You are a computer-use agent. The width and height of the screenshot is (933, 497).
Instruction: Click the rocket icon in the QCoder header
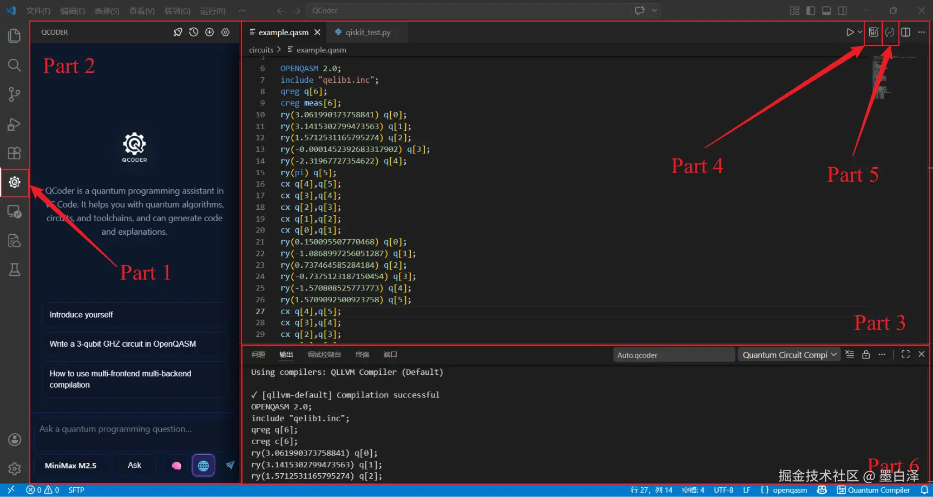point(178,32)
